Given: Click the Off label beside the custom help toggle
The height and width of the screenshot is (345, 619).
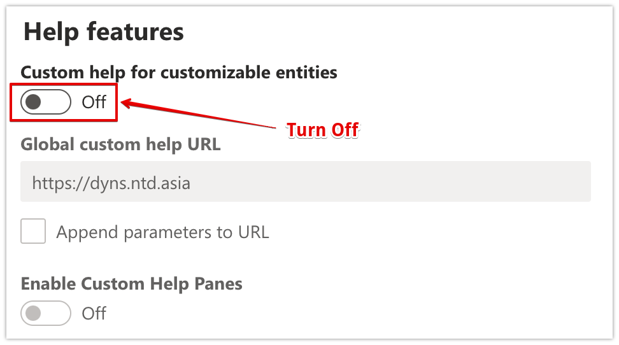Looking at the screenshot, I should [x=94, y=102].
